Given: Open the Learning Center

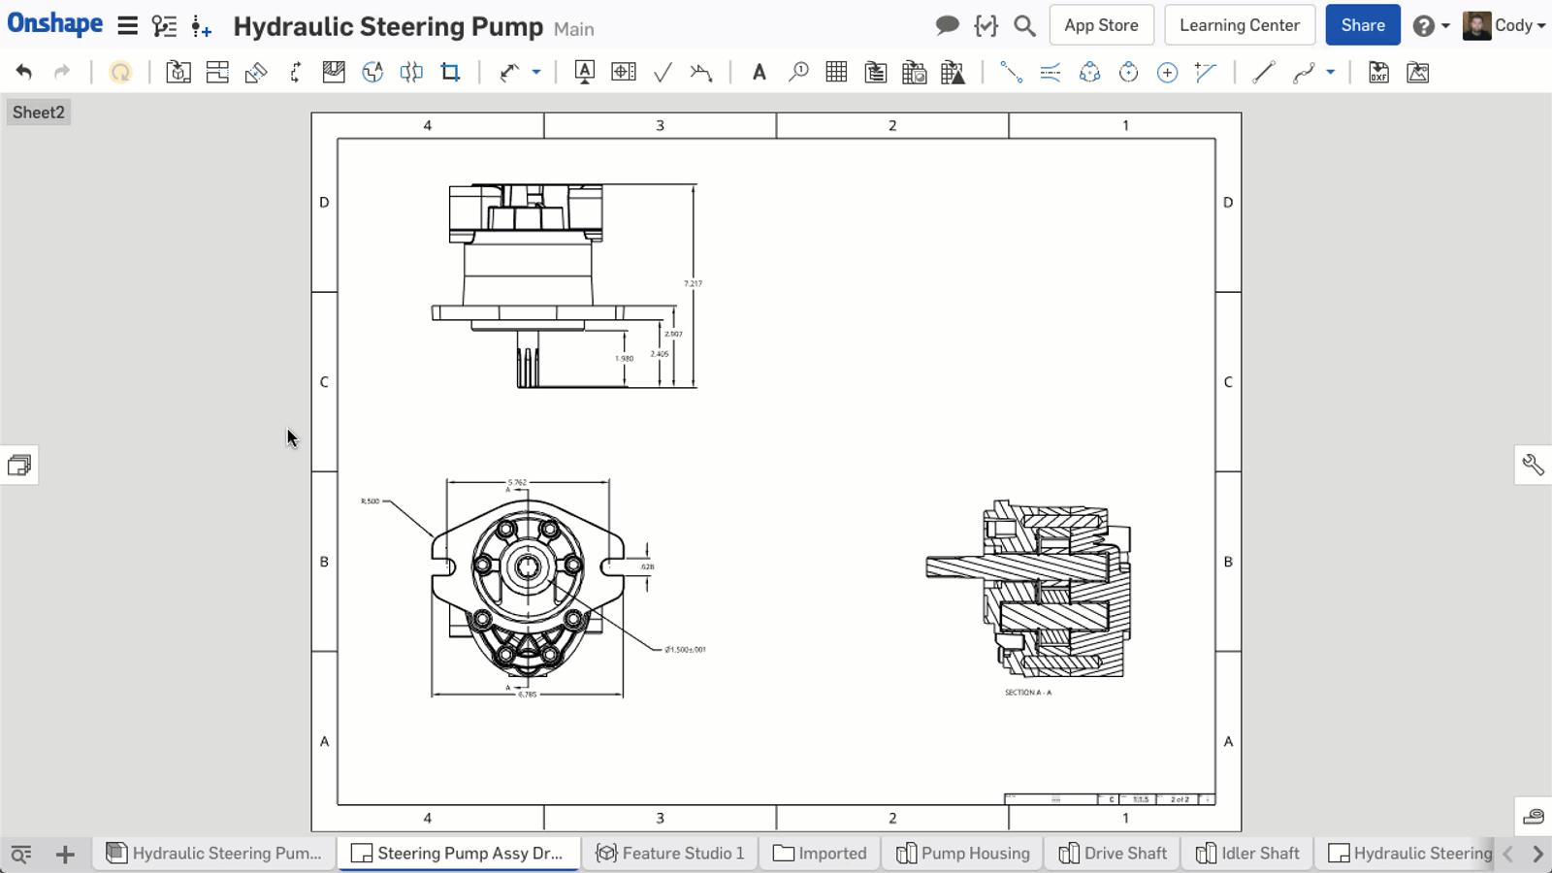Looking at the screenshot, I should tap(1239, 26).
